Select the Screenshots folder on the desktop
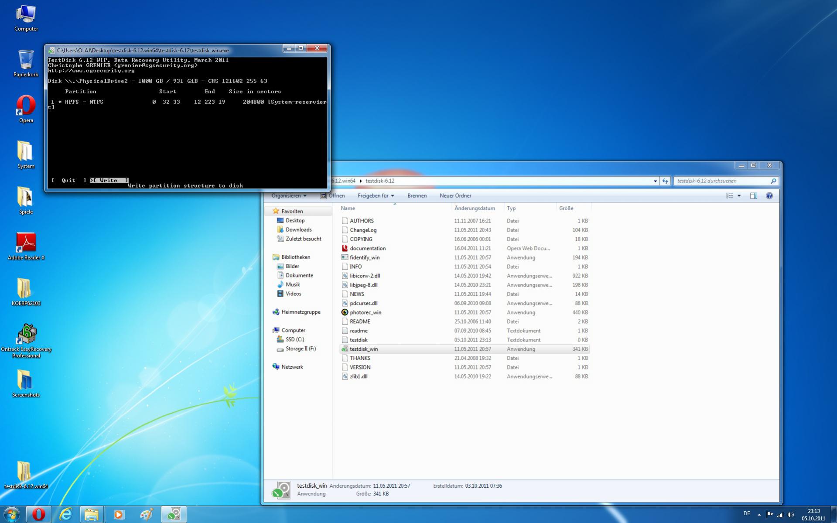Screen dimensions: 837x523 tap(26, 384)
